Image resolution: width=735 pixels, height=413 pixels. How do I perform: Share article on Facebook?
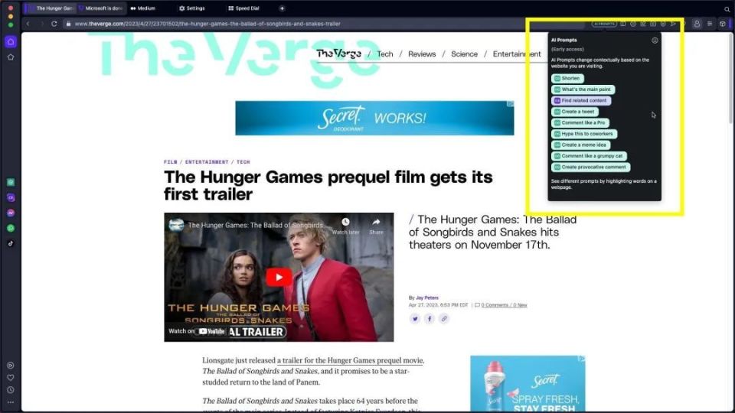coord(430,319)
